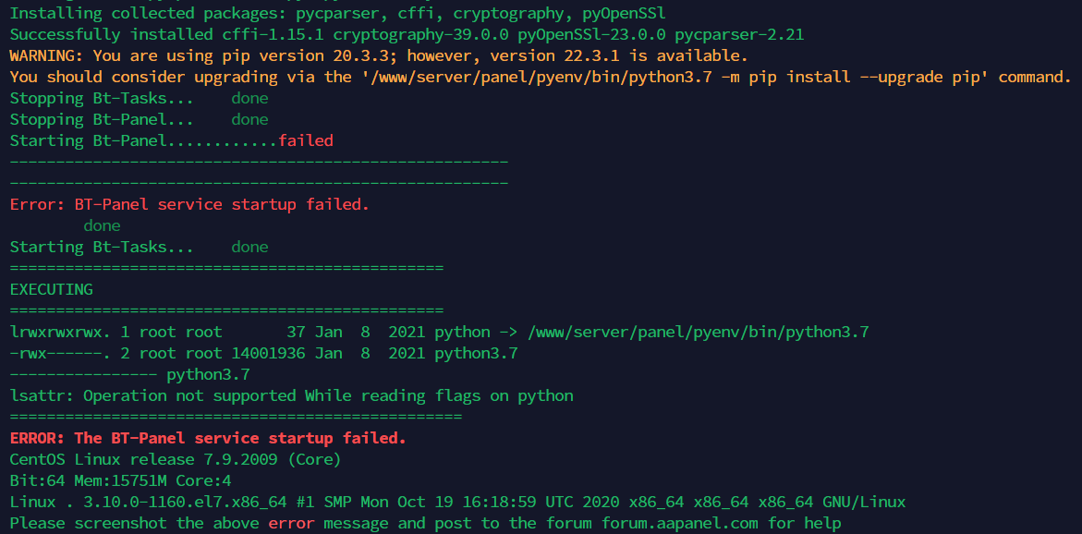Click the EXECUTING heading text
Viewport: 1082px width, 534px height.
(x=51, y=289)
